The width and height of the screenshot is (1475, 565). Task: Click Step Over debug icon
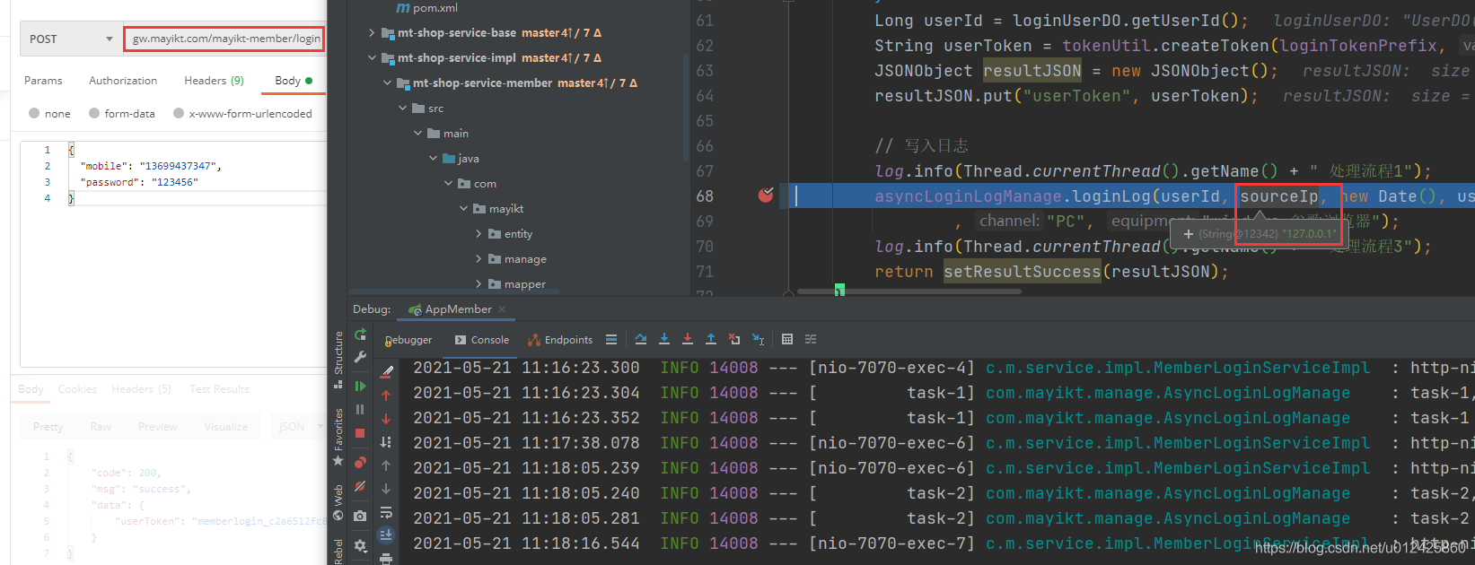point(641,339)
